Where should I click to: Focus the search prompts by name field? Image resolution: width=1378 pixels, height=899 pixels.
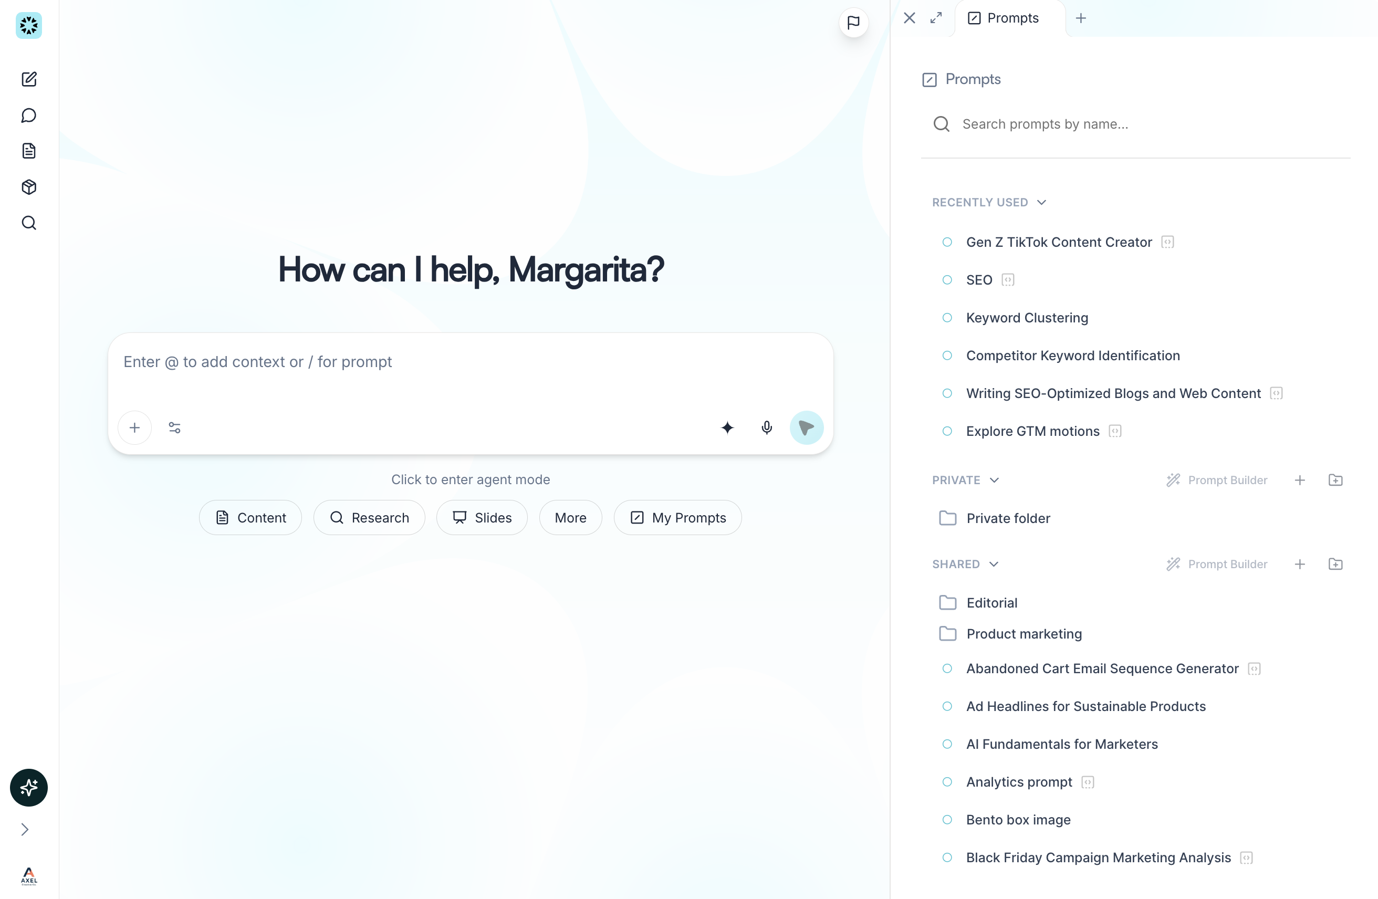point(1135,124)
